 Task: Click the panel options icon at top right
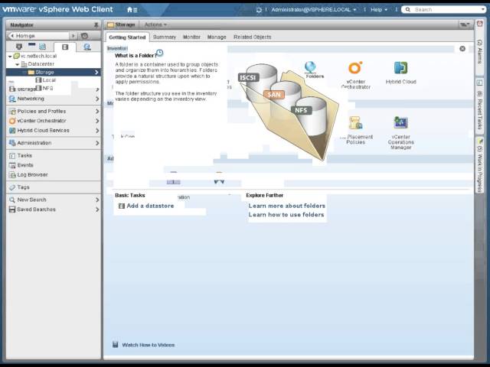[x=465, y=24]
